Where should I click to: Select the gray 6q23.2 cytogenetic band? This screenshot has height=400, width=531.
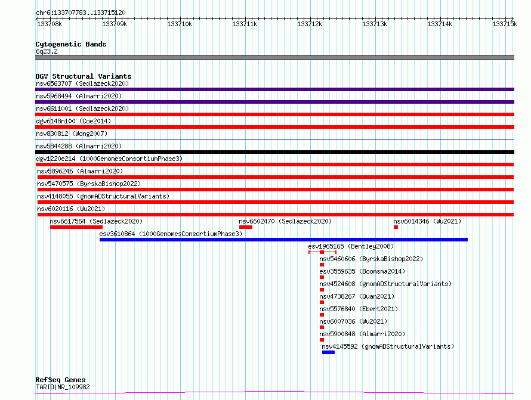click(274, 58)
